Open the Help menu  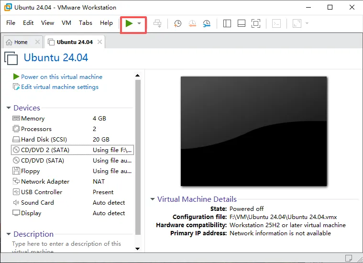(x=106, y=22)
